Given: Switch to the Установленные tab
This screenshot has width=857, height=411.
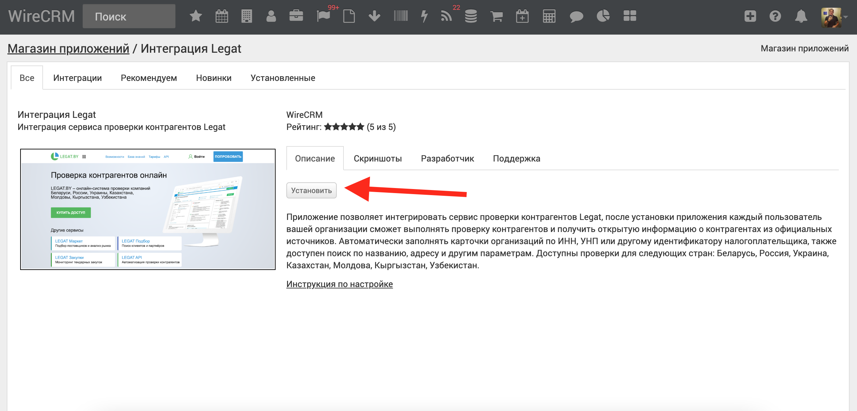Looking at the screenshot, I should point(283,78).
